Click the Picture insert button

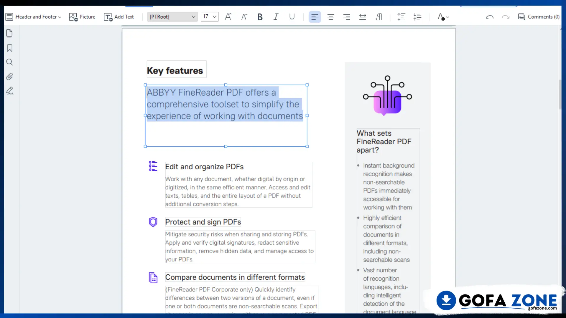[x=82, y=17]
